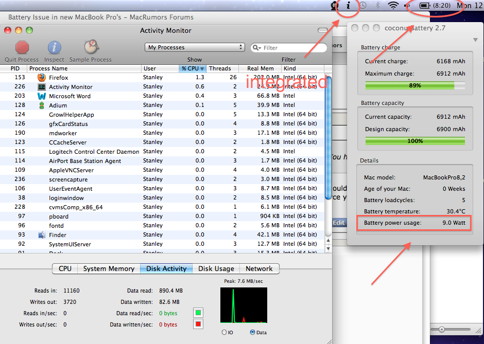Sort by Threads column header
The height and width of the screenshot is (344, 484).
(222, 68)
